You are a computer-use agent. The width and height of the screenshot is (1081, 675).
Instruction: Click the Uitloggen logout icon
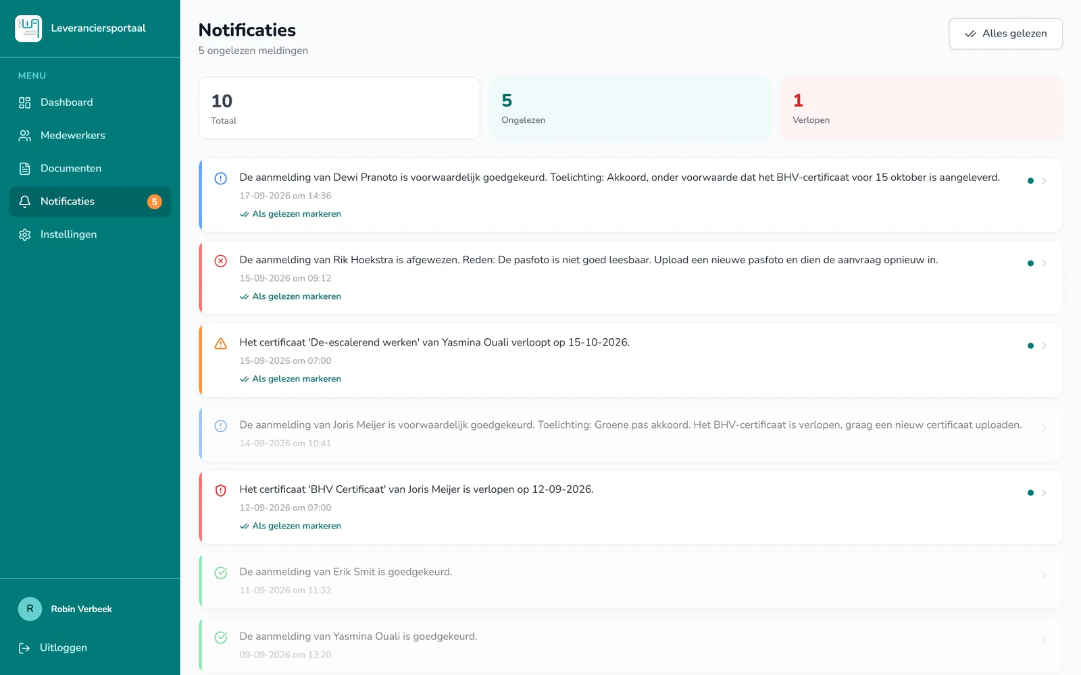coord(24,648)
